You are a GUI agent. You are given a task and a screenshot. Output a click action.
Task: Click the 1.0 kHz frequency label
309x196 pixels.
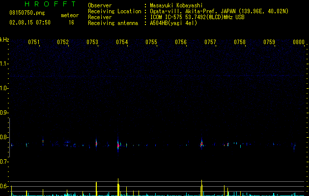(x=4, y=88)
